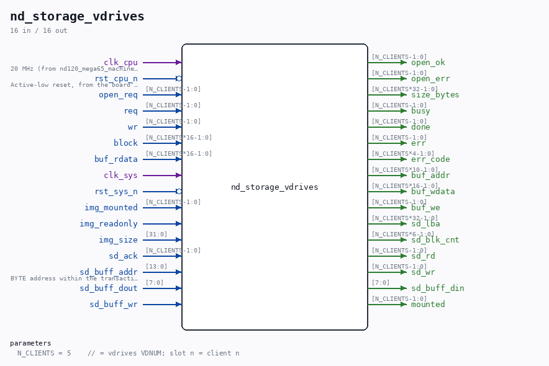This screenshot has width=549, height=366.
Task: Select the [13:0] width of sd_buff_addr
Action: click(x=157, y=266)
